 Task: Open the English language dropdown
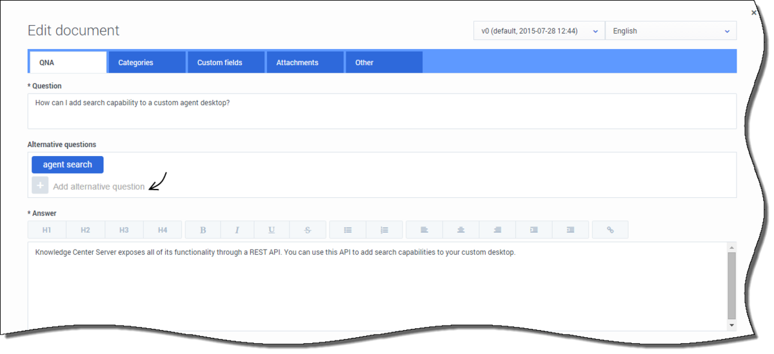point(671,31)
